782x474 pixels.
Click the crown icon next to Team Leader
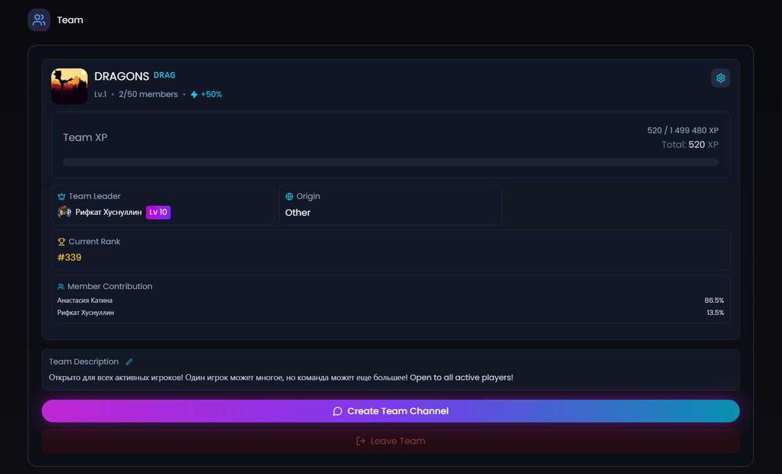coord(62,196)
